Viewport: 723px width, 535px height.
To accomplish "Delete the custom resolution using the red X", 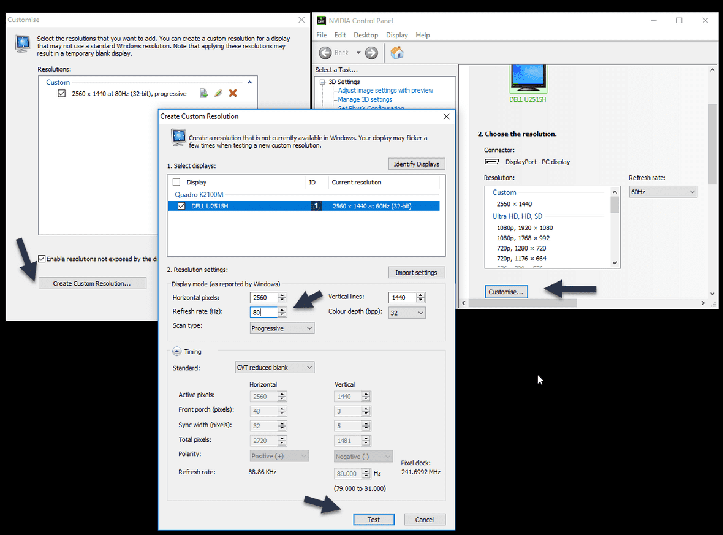I will [232, 93].
